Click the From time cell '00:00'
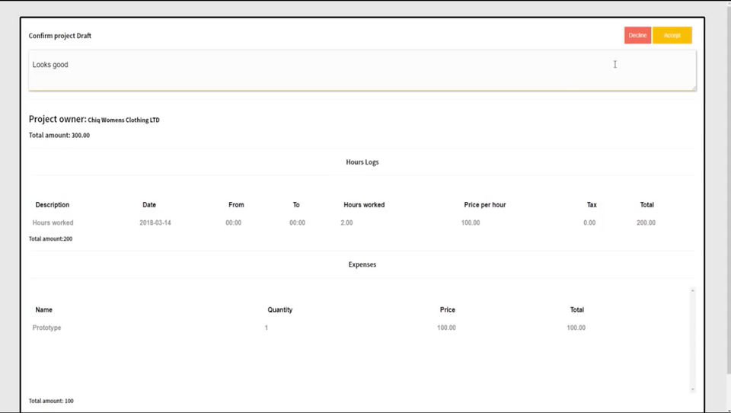 (x=234, y=223)
